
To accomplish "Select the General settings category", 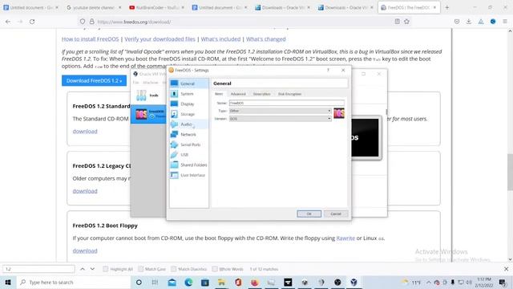I will 188,83.
